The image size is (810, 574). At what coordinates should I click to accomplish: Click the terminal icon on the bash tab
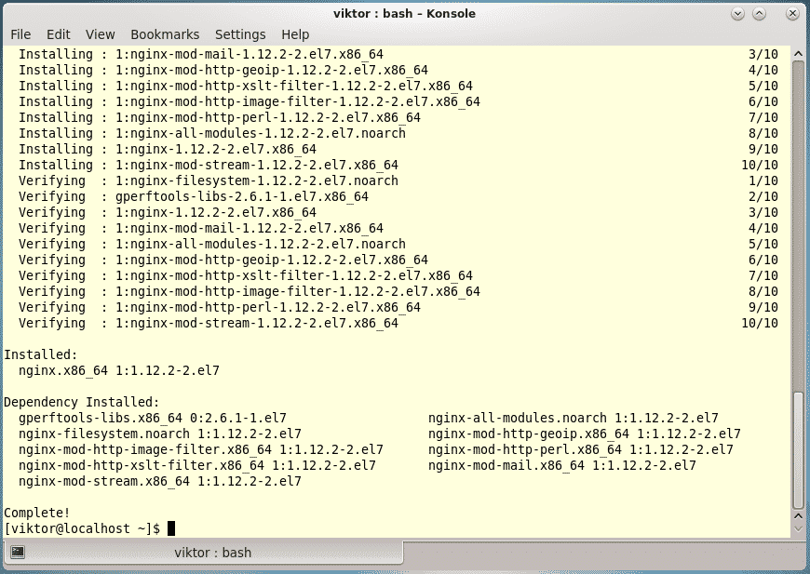18,553
